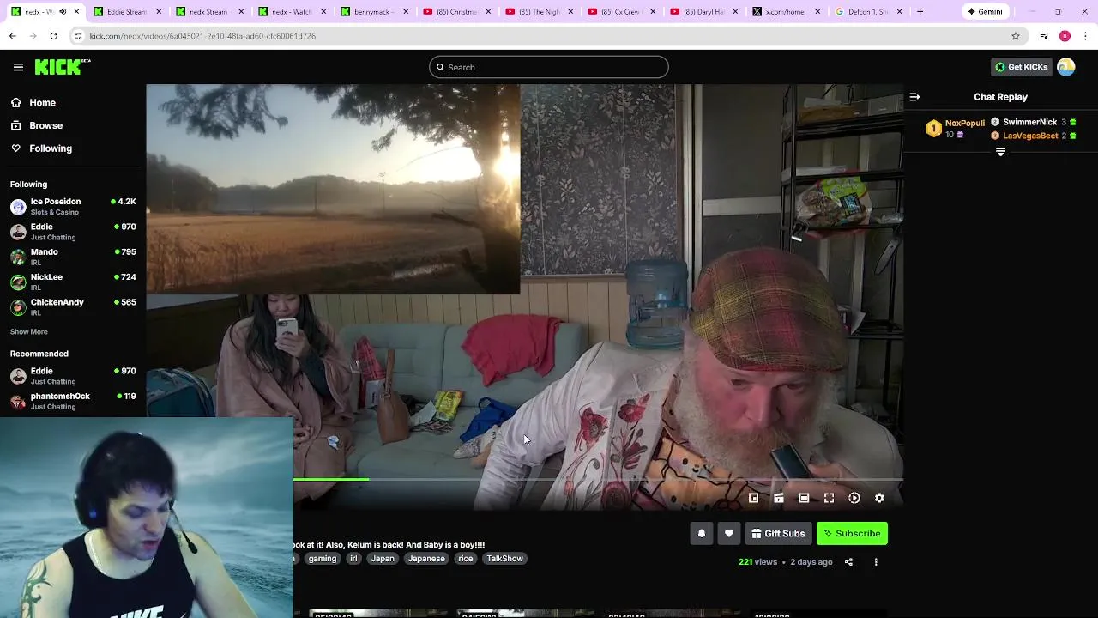1098x618 pixels.
Task: Click the gaming tag
Action: click(x=323, y=559)
